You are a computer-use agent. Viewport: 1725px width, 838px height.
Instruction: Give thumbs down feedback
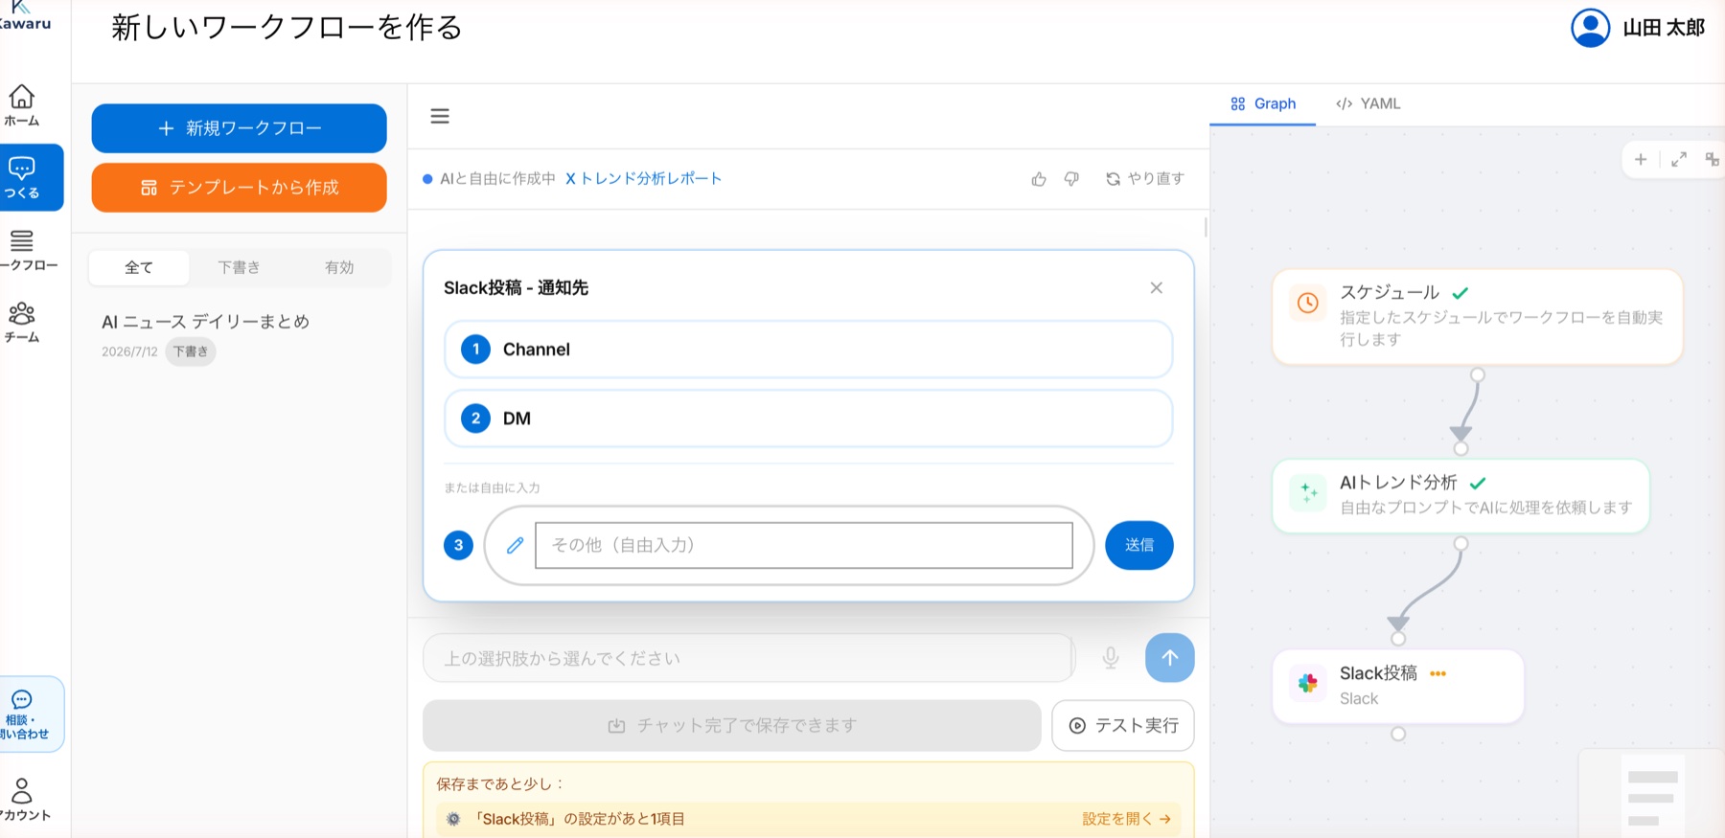pos(1072,179)
